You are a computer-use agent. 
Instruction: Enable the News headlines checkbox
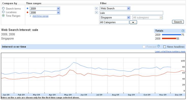(x=165, y=47)
